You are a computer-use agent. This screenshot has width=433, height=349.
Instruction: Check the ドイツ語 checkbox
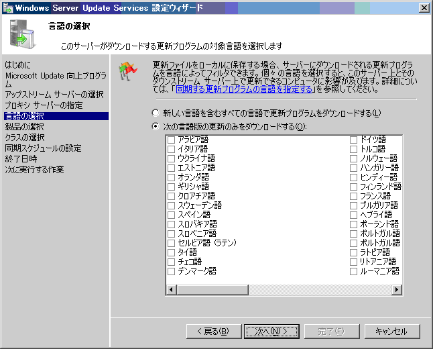click(353, 140)
